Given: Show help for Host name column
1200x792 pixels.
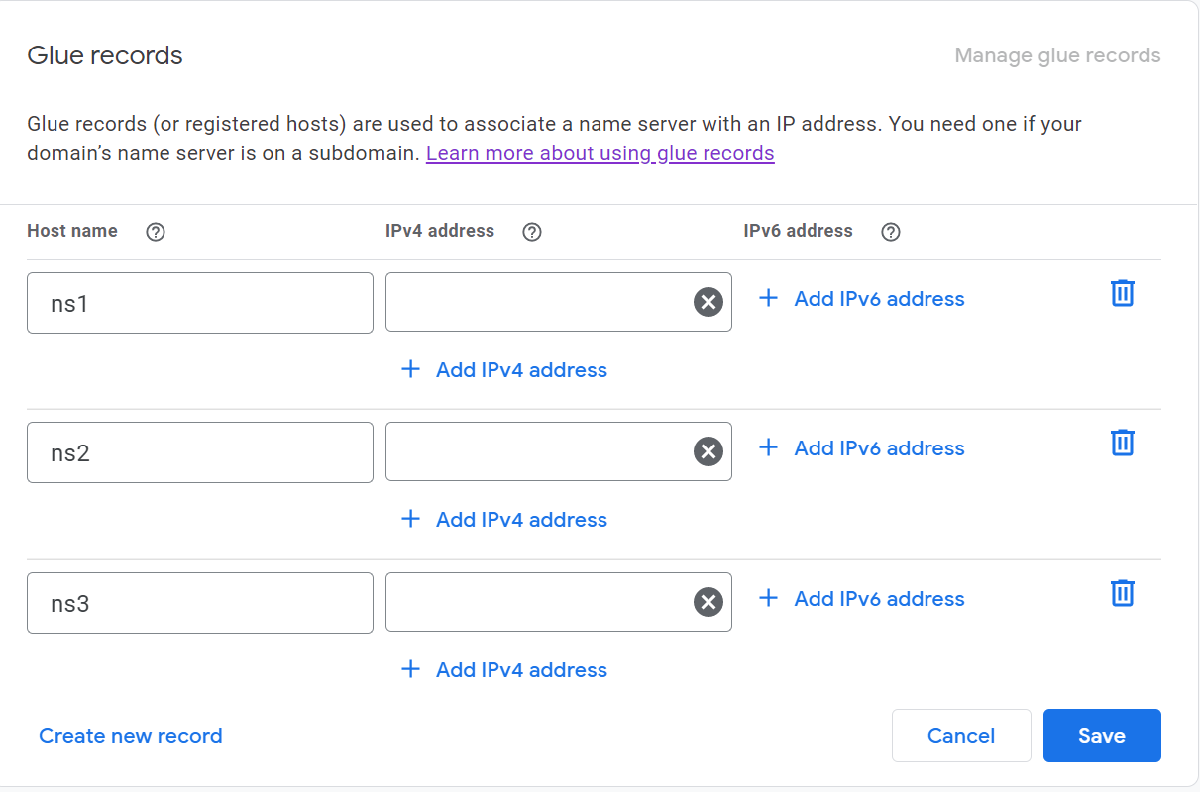Looking at the screenshot, I should click(x=155, y=232).
